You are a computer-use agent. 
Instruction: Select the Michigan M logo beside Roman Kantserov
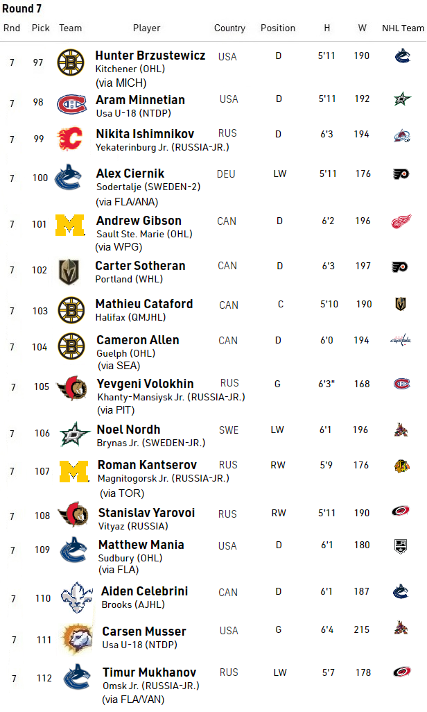(x=73, y=471)
